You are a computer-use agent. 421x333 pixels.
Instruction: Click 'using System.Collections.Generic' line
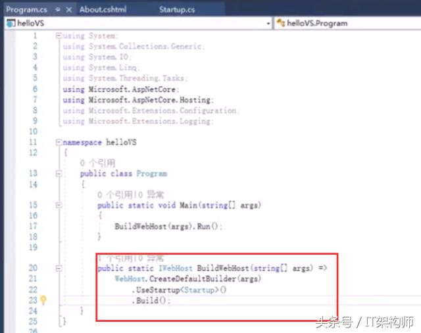(134, 47)
